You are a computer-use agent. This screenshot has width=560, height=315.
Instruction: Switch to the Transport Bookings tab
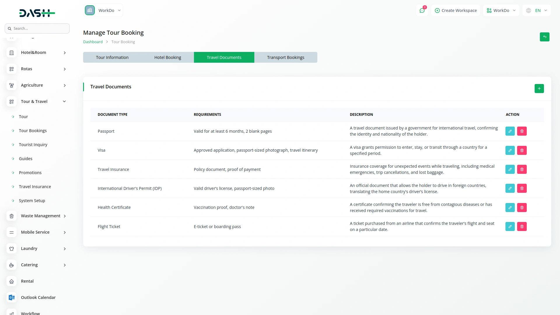pos(286,57)
